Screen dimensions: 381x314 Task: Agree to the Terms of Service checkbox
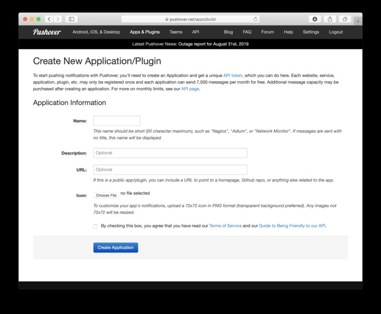tap(96, 226)
